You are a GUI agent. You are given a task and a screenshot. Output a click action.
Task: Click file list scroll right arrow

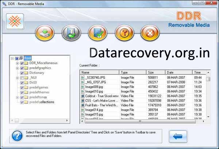click(x=203, y=121)
